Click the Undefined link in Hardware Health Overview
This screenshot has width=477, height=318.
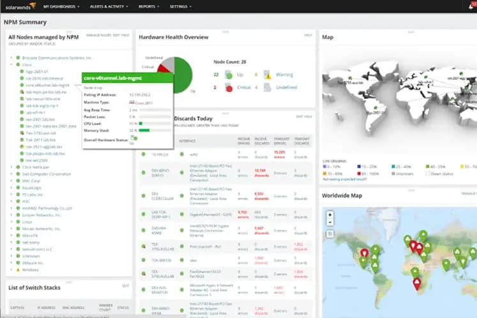(286, 87)
